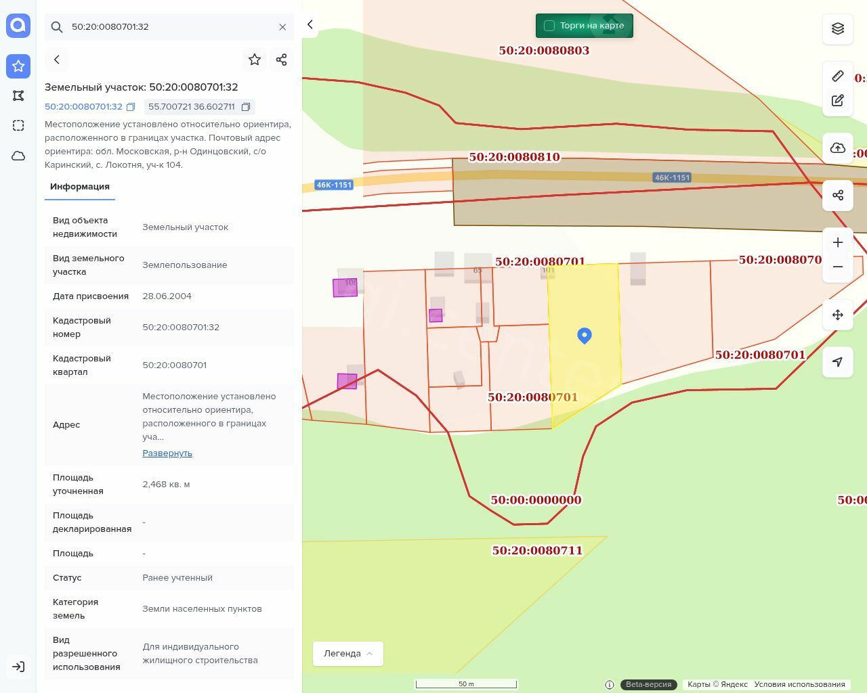This screenshot has height=693, width=867.
Task: Switch to the "Информация" tab
Action: tap(80, 187)
